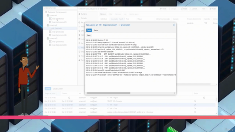Click storage icon beside local-zfs (proxmox03)

click(x=50, y=45)
